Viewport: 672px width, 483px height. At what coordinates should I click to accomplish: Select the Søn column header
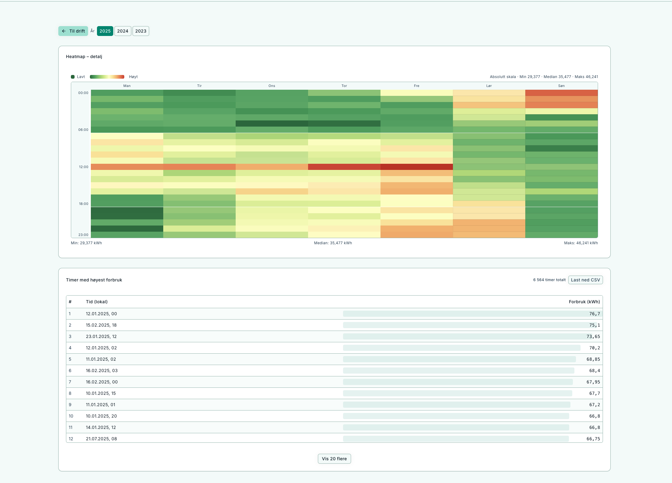coord(561,86)
